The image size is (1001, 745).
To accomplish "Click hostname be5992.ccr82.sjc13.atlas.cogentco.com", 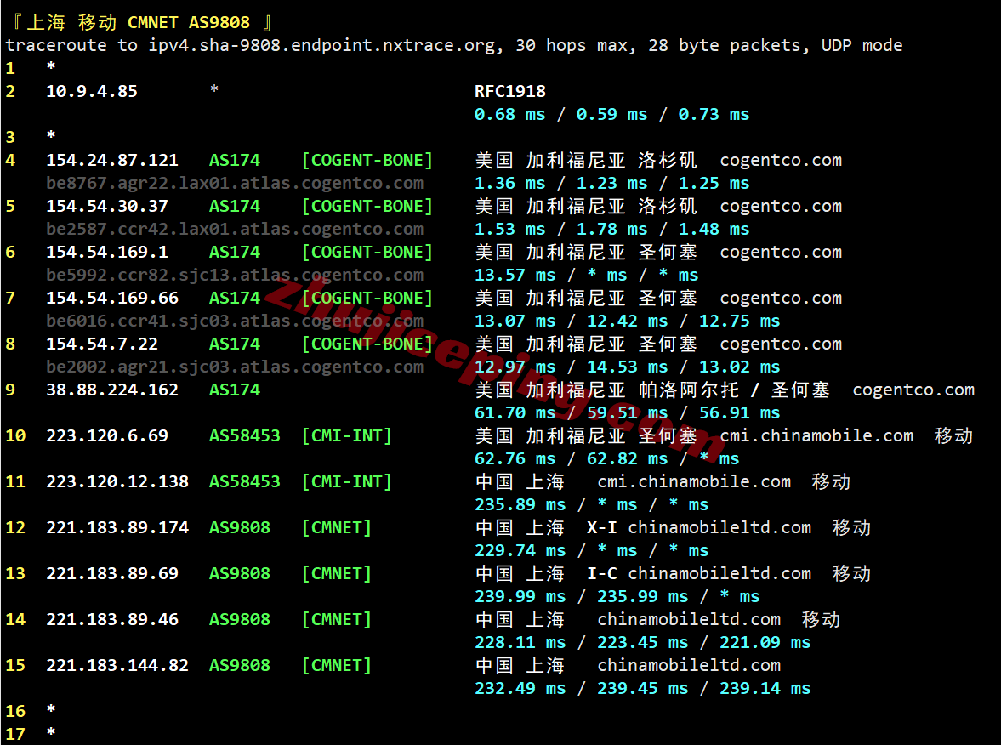I will tap(235, 276).
